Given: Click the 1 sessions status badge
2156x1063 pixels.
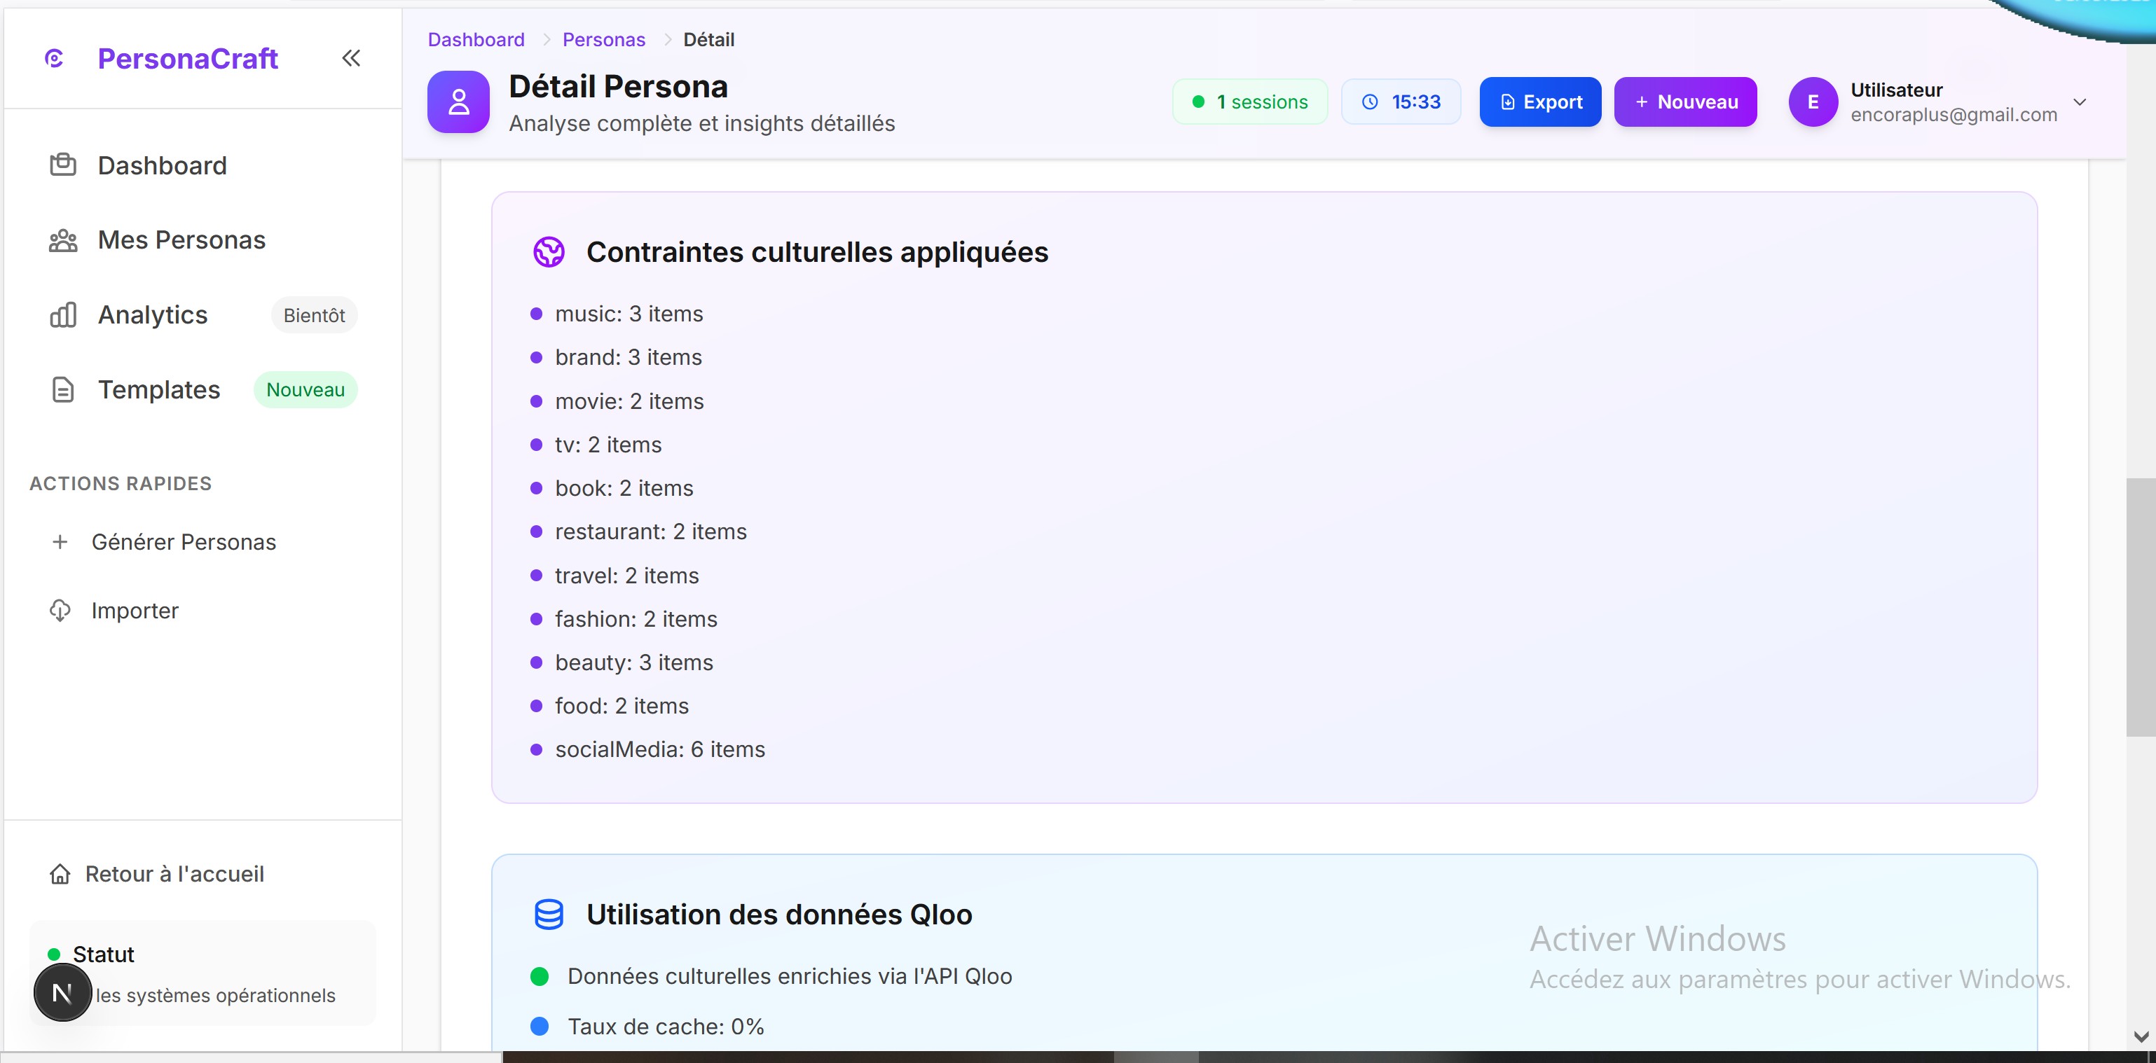Looking at the screenshot, I should (1249, 102).
